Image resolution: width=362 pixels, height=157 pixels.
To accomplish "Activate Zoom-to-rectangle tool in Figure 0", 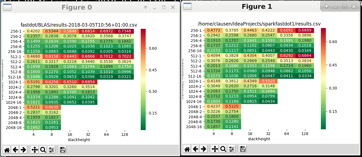I will pos(43,150).
